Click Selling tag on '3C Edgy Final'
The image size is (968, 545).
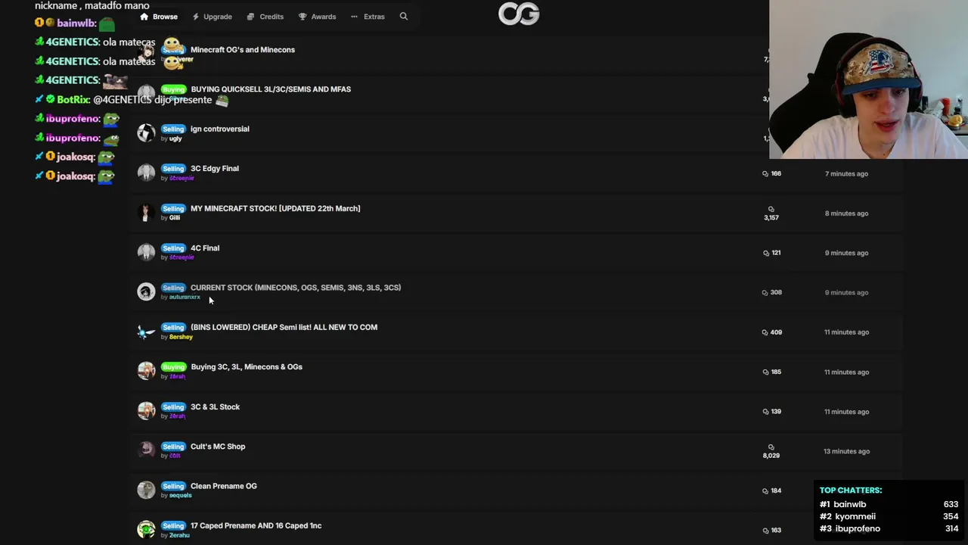tap(173, 169)
